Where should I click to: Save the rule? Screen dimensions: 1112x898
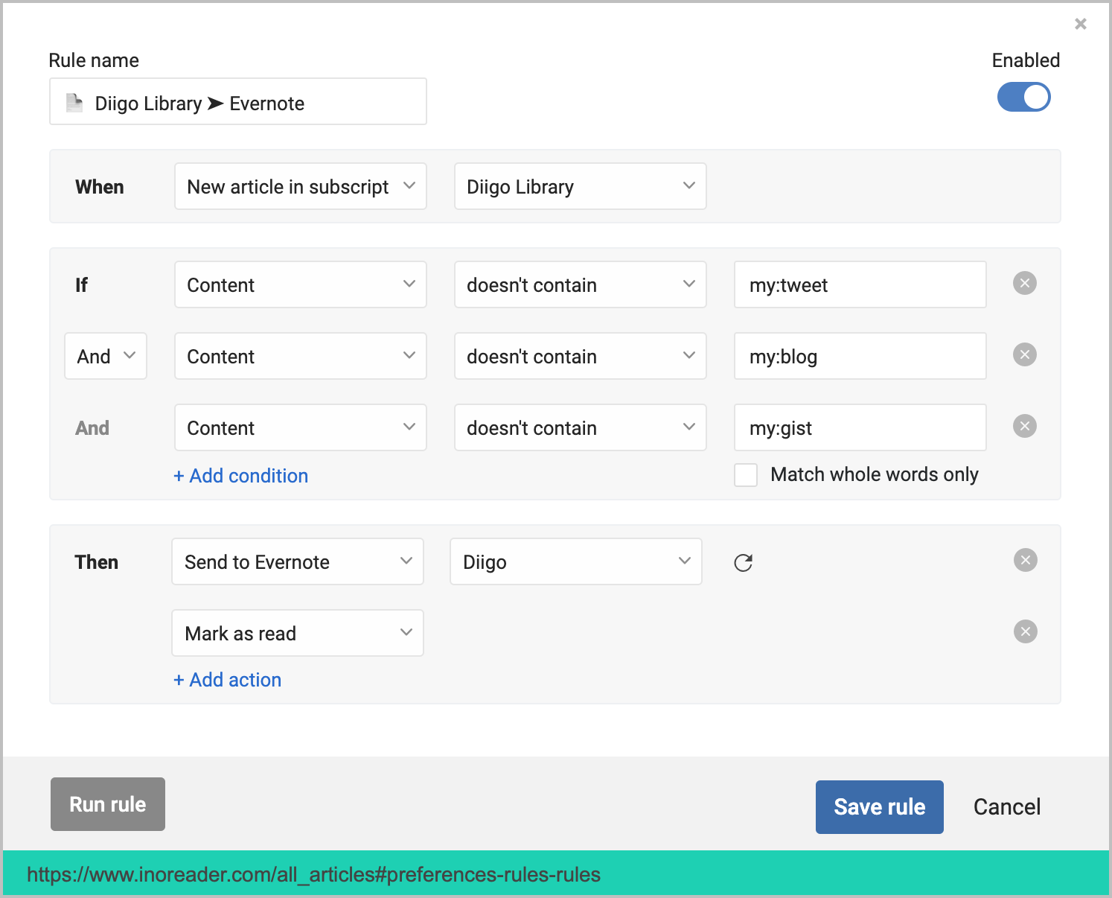[879, 806]
